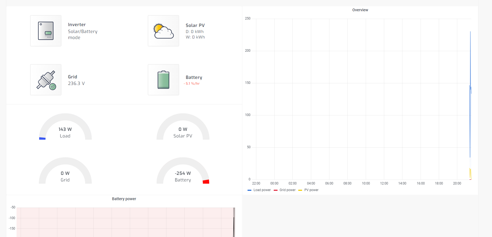Click the Solar PV sun-cloud icon

click(163, 31)
